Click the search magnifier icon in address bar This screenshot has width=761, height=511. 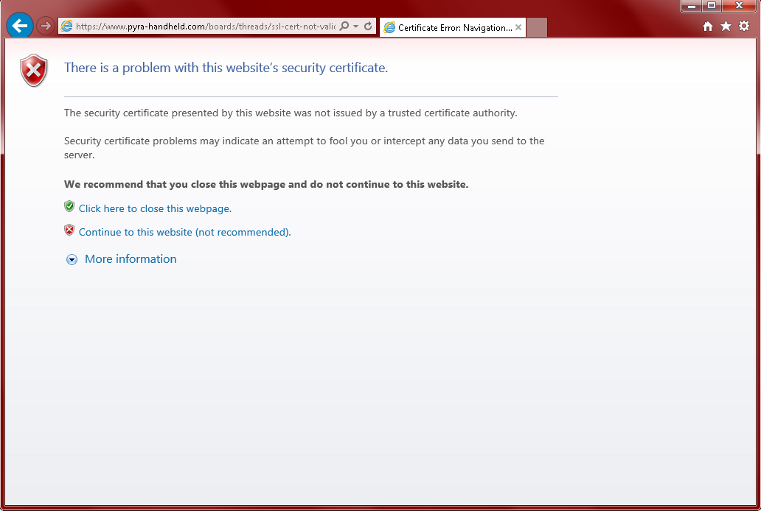click(344, 27)
